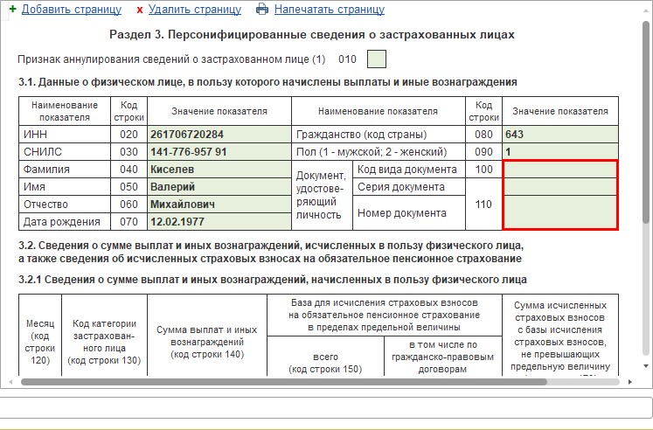Click the 'СНИЛС' row label
Image resolution: width=653 pixels, height=430 pixels.
[x=43, y=152]
